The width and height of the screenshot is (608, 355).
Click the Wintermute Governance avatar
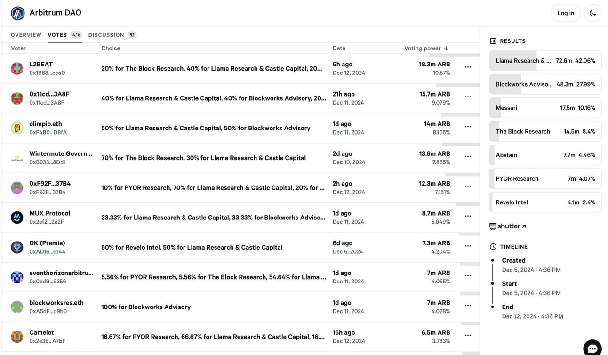[x=17, y=158]
